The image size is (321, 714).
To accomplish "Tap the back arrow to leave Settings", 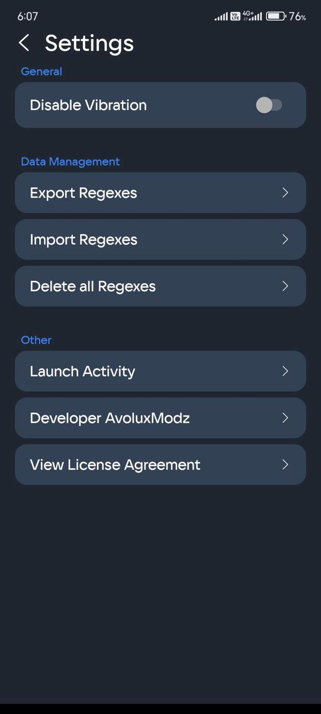I will (x=24, y=43).
